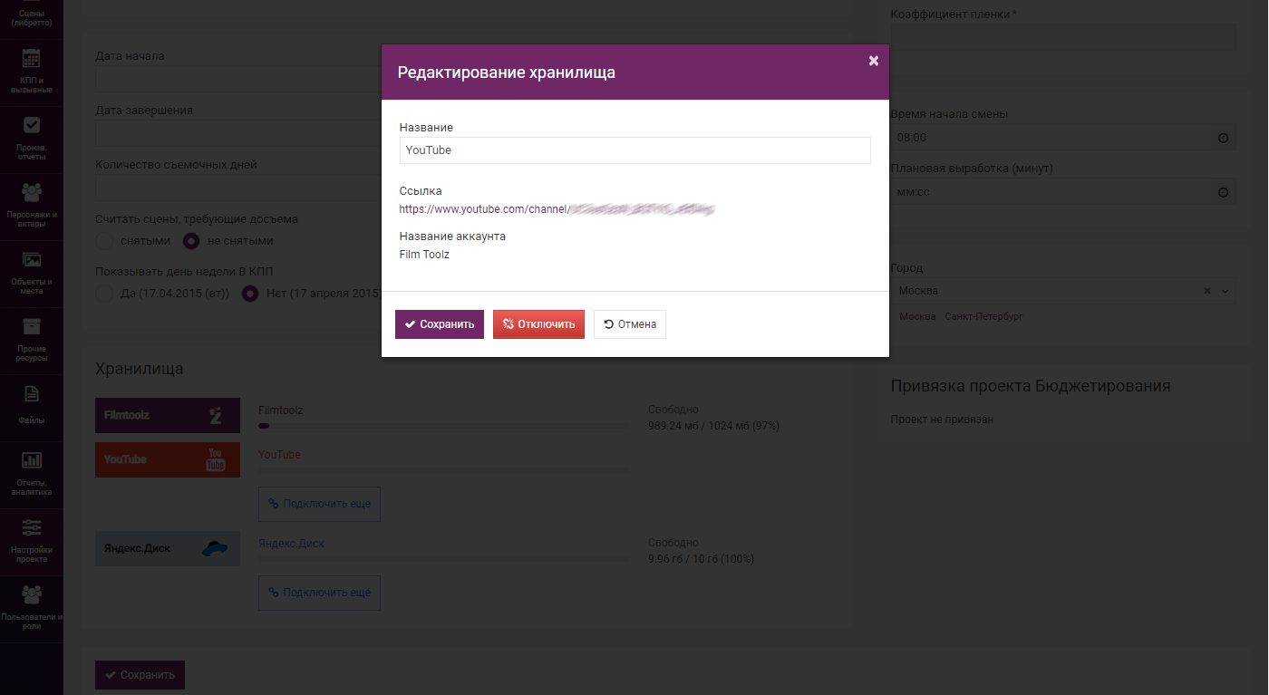Click the Дата завершения input field

click(x=238, y=134)
